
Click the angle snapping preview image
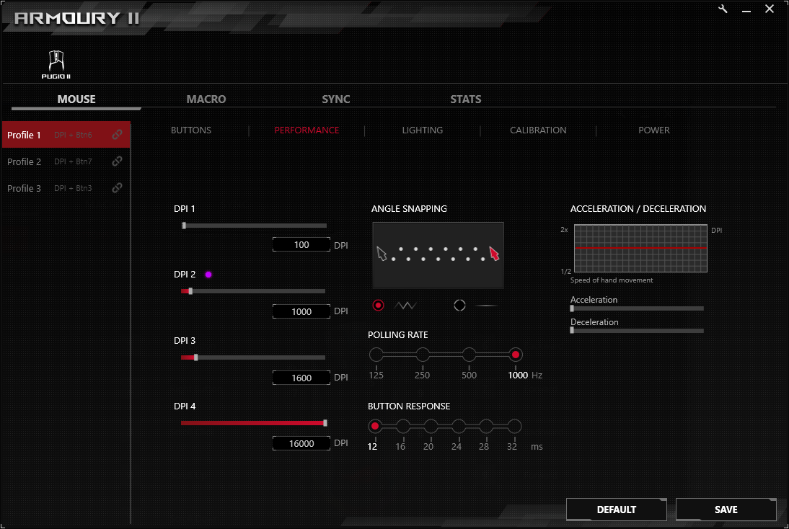pos(438,255)
